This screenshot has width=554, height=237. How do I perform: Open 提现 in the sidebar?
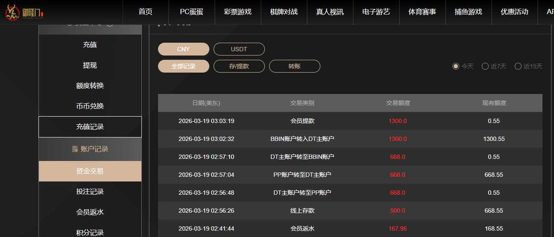point(90,65)
